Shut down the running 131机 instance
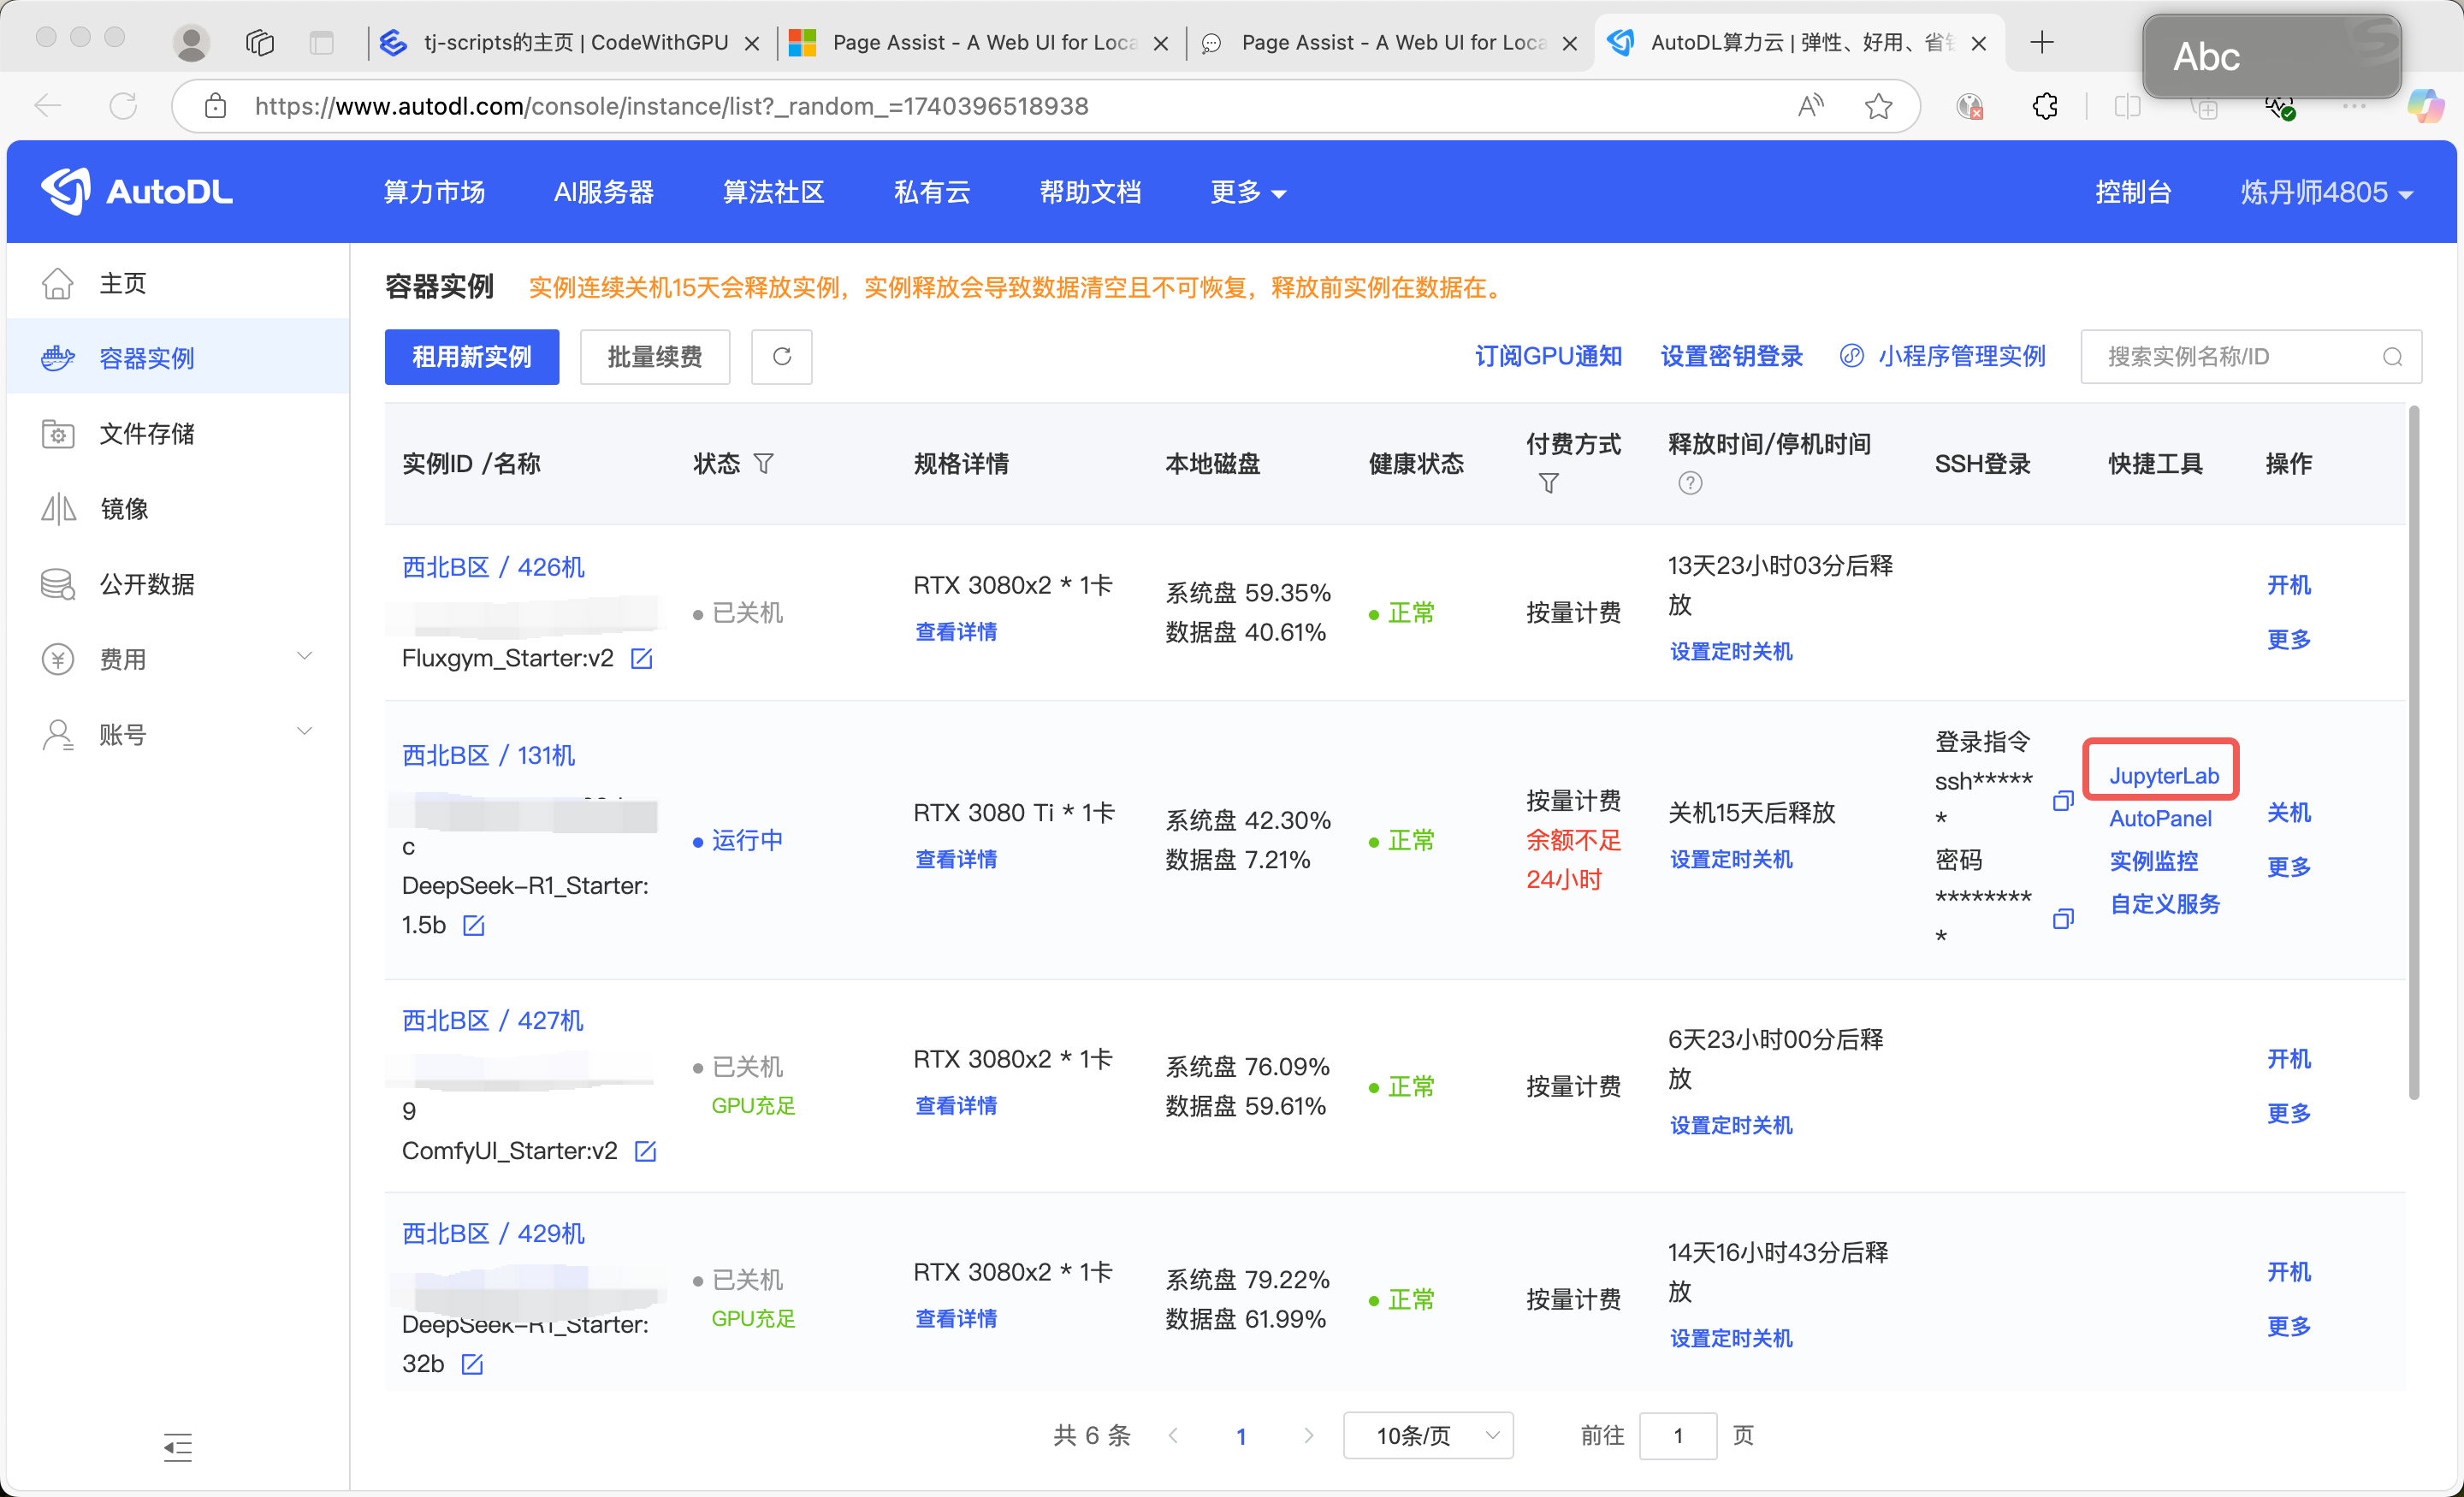 (2288, 812)
